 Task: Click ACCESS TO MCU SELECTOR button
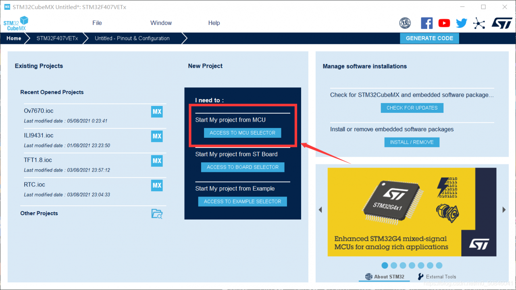243,133
